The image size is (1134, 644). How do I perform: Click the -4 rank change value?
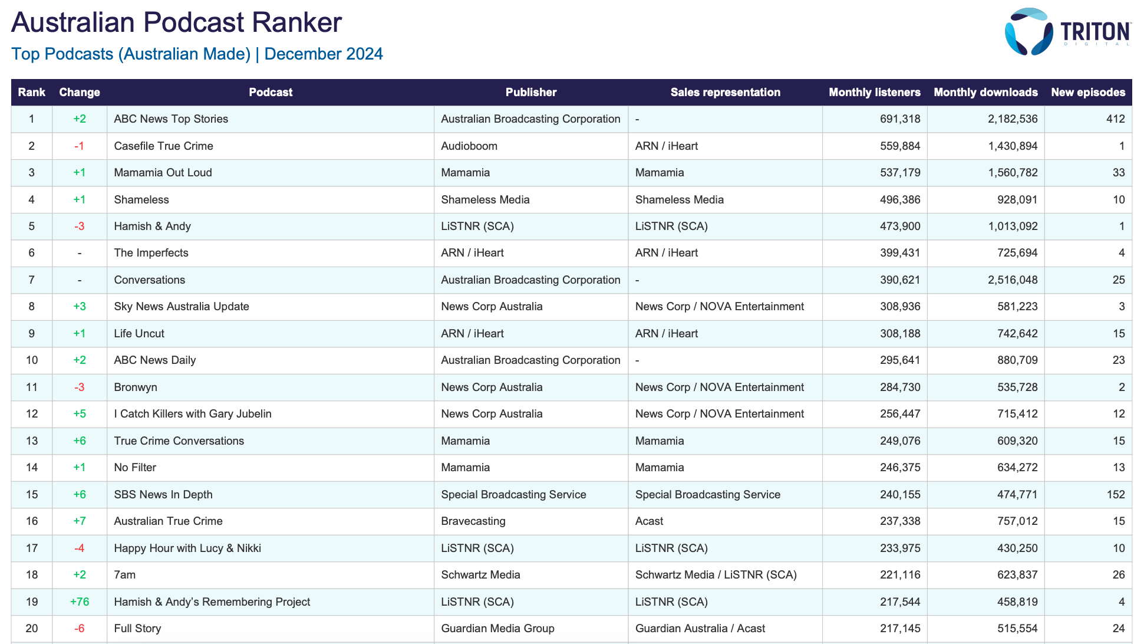pyautogui.click(x=80, y=548)
